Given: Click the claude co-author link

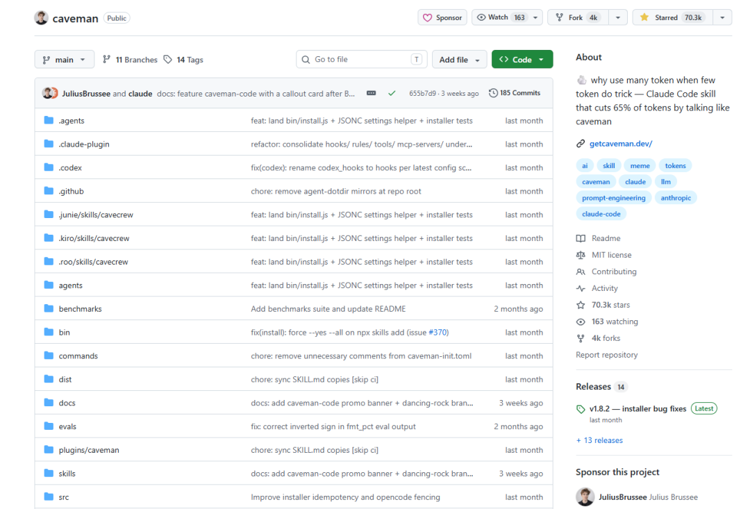Looking at the screenshot, I should [140, 94].
